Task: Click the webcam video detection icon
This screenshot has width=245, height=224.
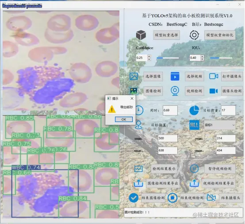Action: [175, 91]
